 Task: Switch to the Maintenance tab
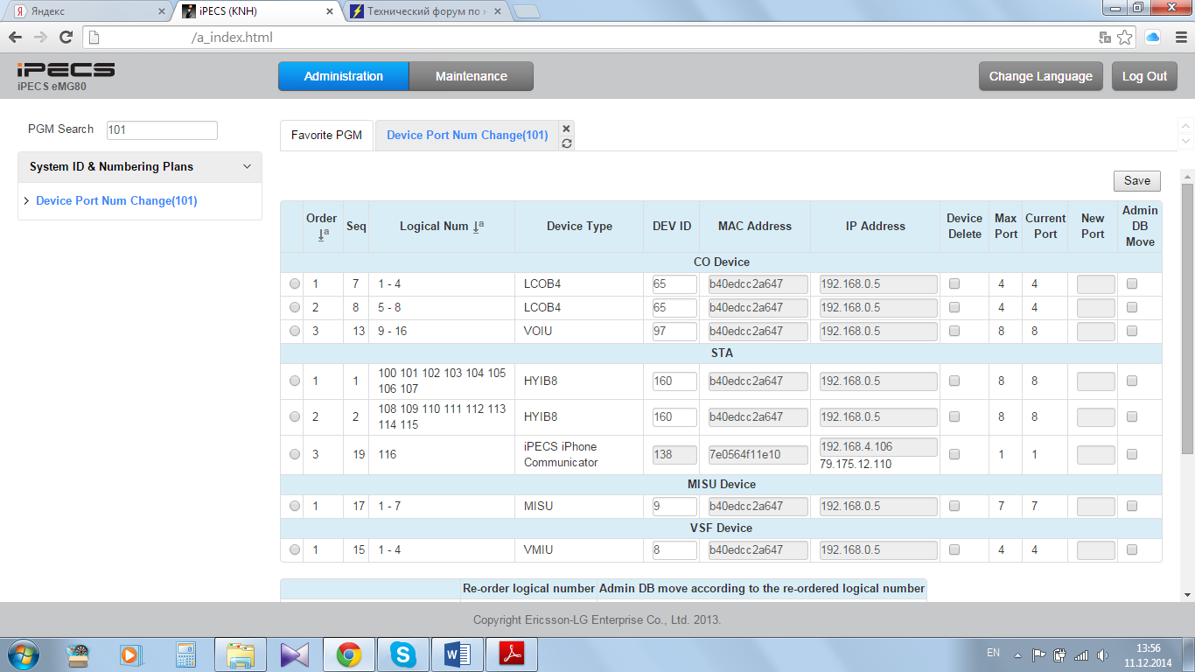click(471, 76)
